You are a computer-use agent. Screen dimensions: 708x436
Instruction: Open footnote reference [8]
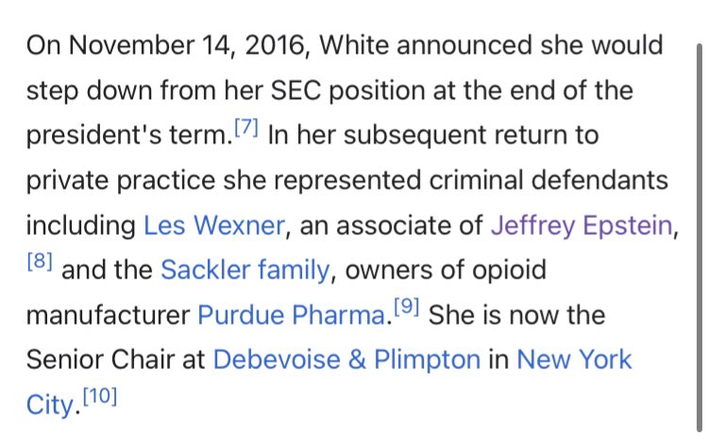[x=40, y=264]
